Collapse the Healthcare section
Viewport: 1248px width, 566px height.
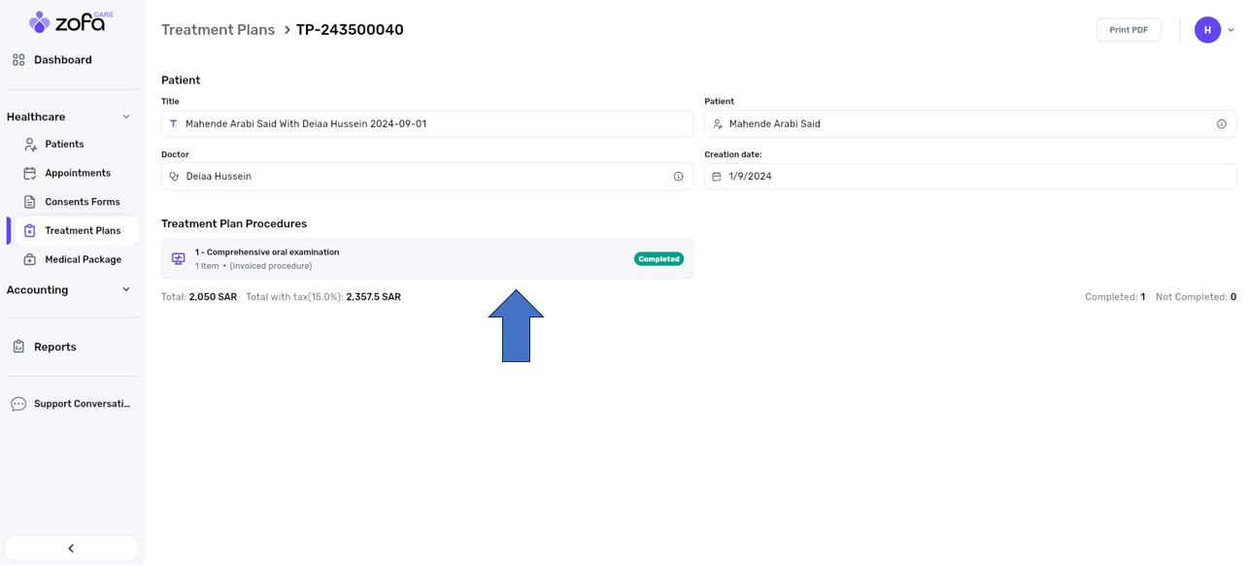tap(125, 117)
